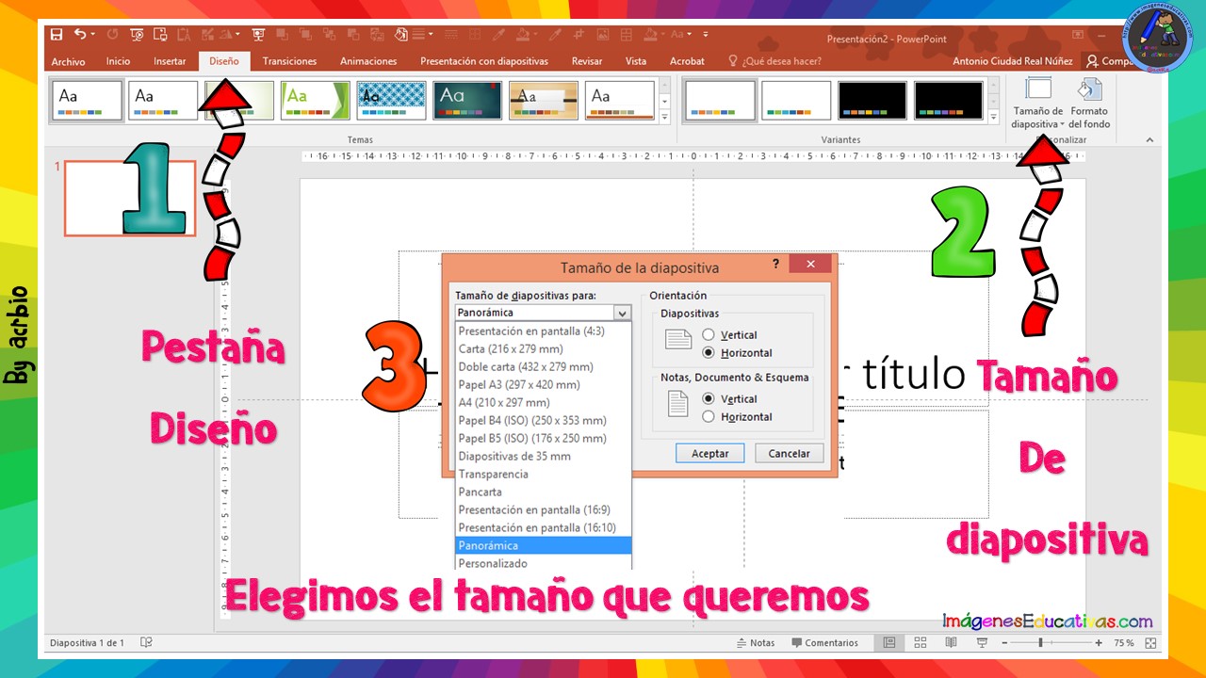Adjust the zoom slider handle

pos(1040,643)
